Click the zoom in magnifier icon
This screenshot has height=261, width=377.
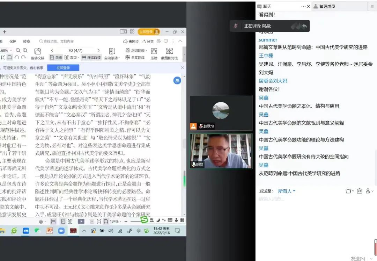tap(25, 50)
